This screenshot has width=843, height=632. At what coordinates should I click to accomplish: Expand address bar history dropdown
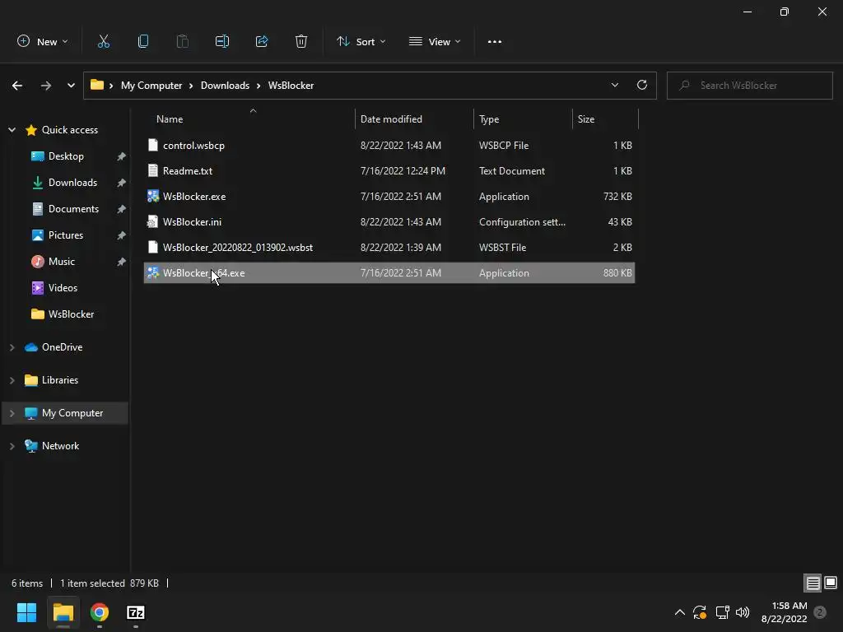(614, 85)
